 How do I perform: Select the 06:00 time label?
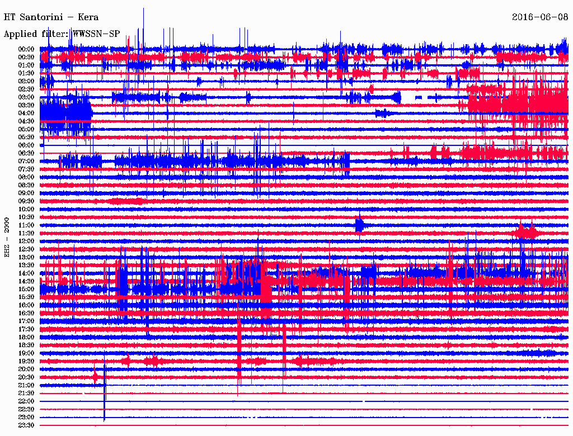[26, 145]
